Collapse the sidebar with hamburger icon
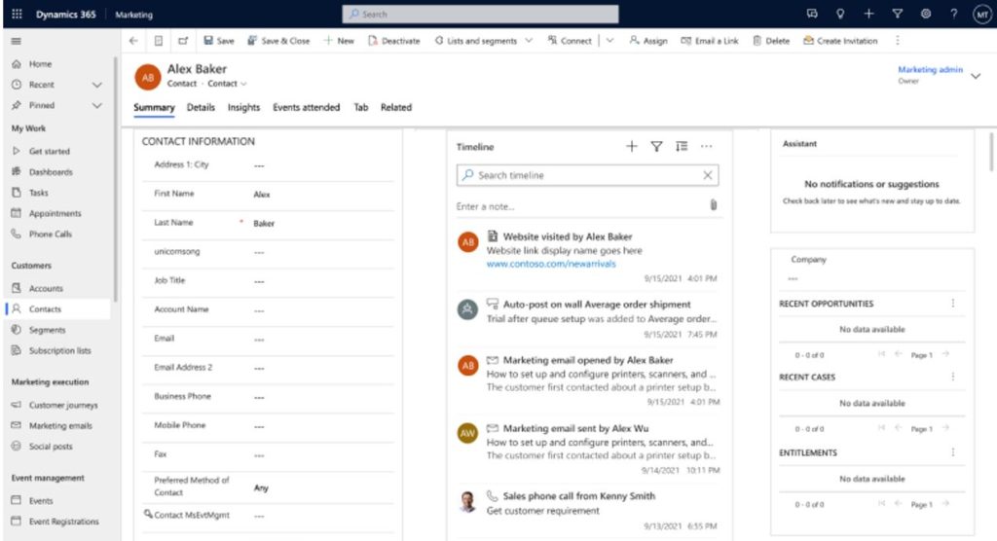The image size is (997, 541). coord(17,41)
